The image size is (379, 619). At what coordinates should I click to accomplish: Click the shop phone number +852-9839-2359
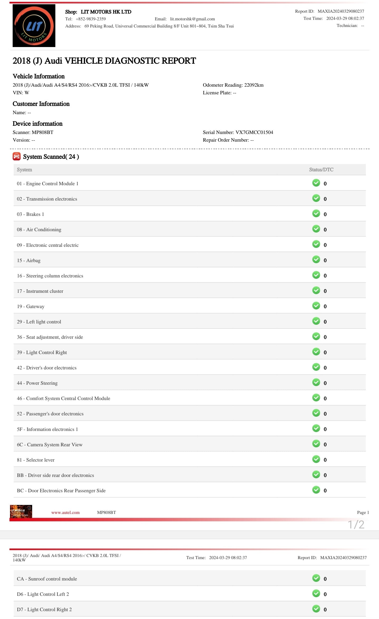coord(91,19)
